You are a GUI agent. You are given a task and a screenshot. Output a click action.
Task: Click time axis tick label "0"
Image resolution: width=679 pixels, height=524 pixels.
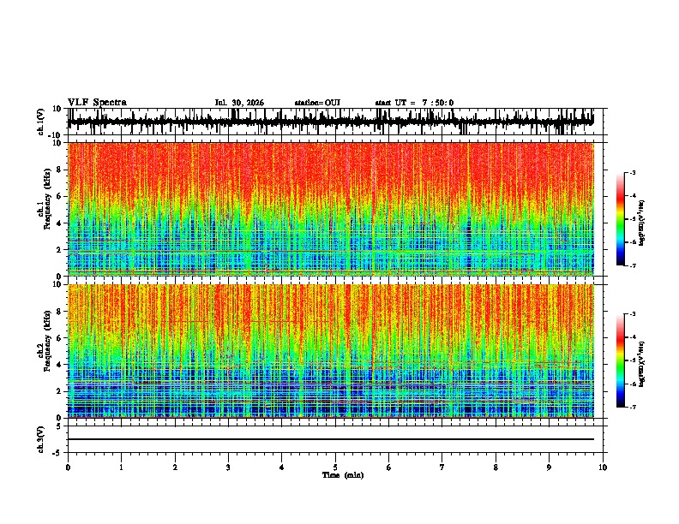[x=68, y=467]
